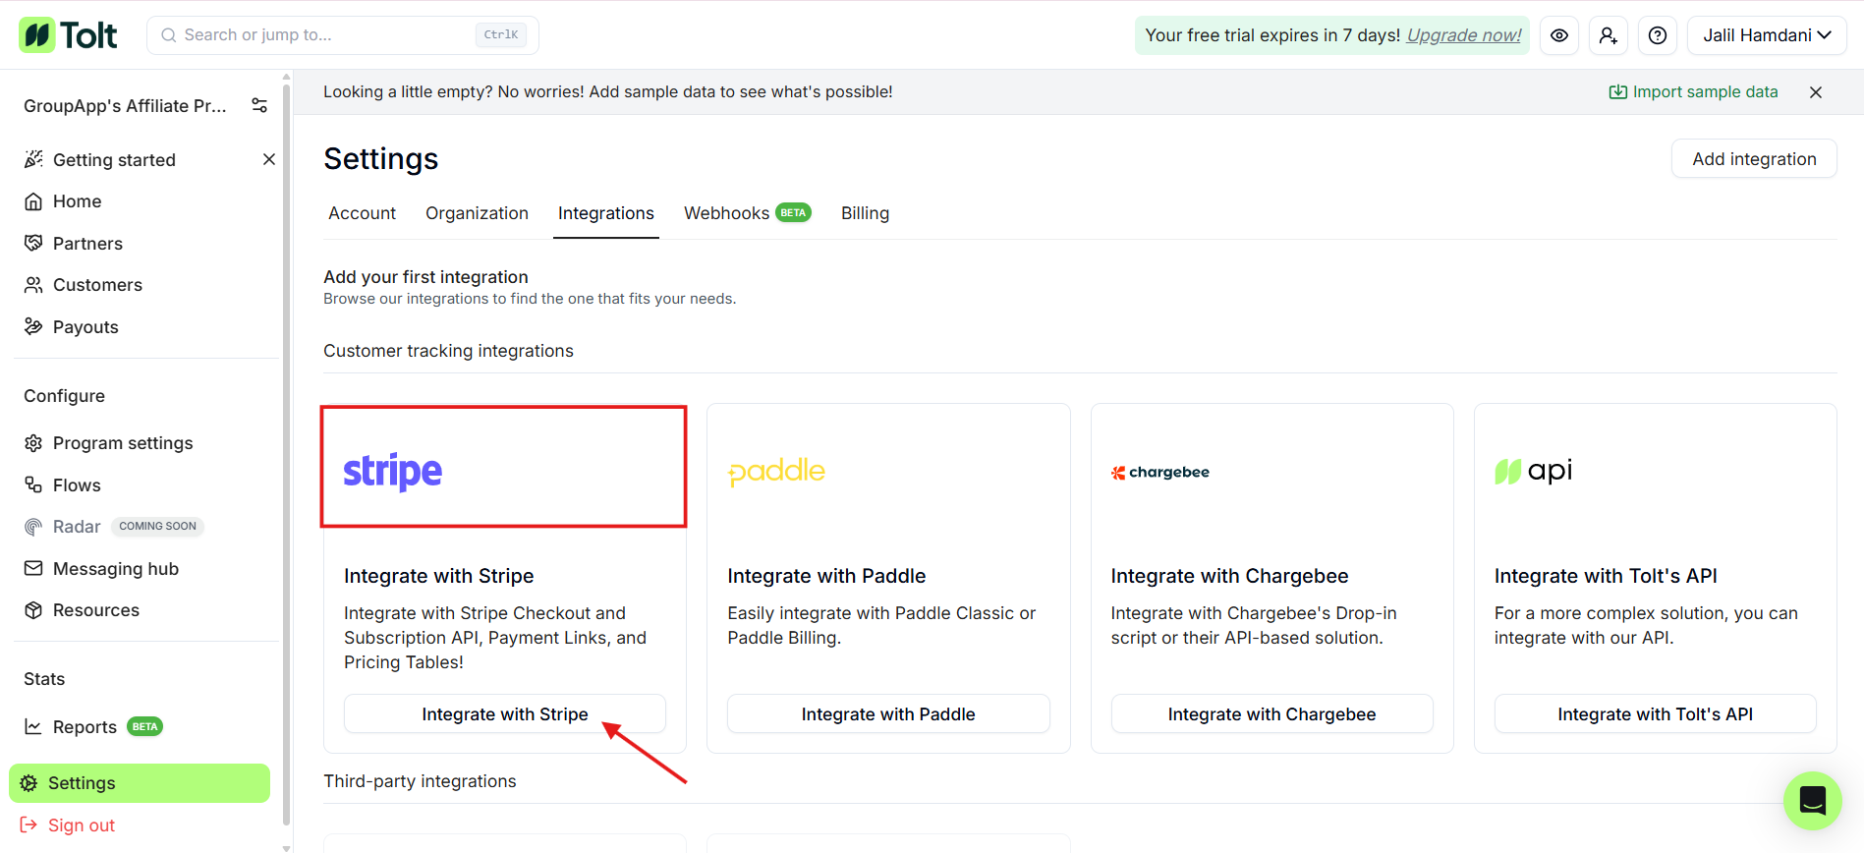Click the Messaging hub envelope icon
The image size is (1864, 853).
coord(33,568)
